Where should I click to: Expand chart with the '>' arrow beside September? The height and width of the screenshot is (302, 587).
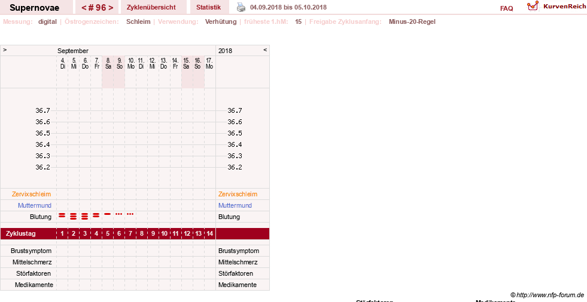coord(5,50)
